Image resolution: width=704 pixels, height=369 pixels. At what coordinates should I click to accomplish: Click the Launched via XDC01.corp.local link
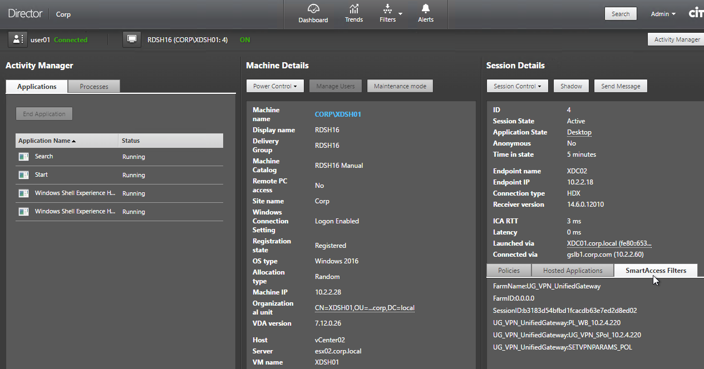[609, 243]
